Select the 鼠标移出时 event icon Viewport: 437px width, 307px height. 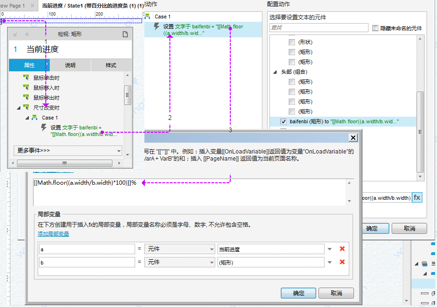(26, 97)
